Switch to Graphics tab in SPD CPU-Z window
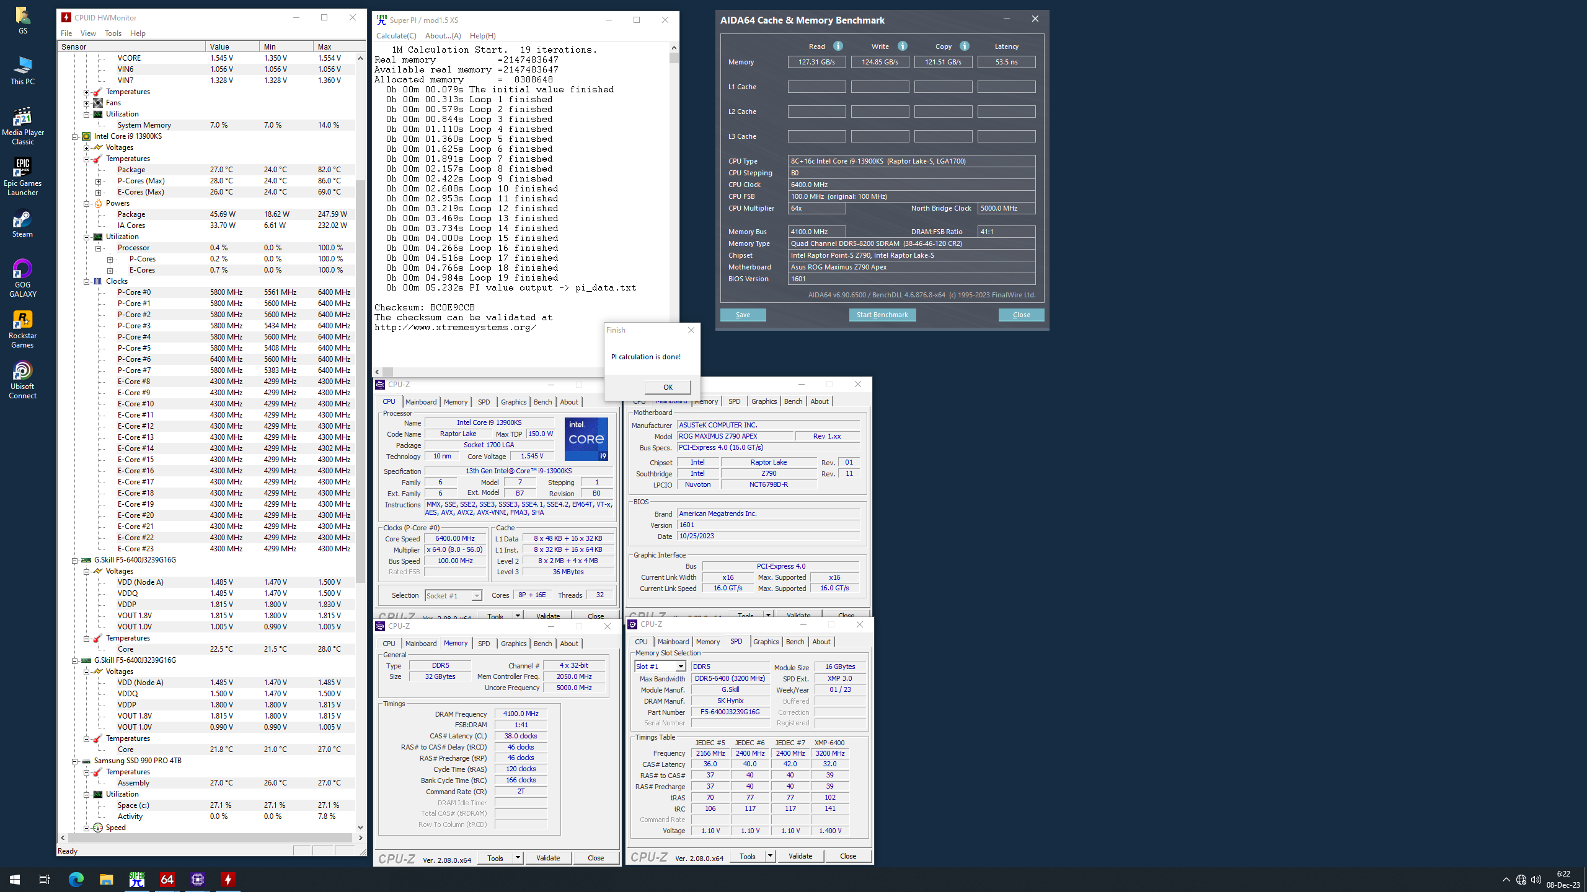Screen dimensions: 1587x892 tap(766, 642)
